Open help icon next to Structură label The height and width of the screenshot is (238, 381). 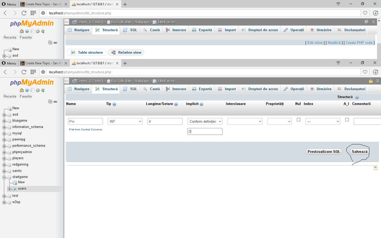tap(357, 97)
